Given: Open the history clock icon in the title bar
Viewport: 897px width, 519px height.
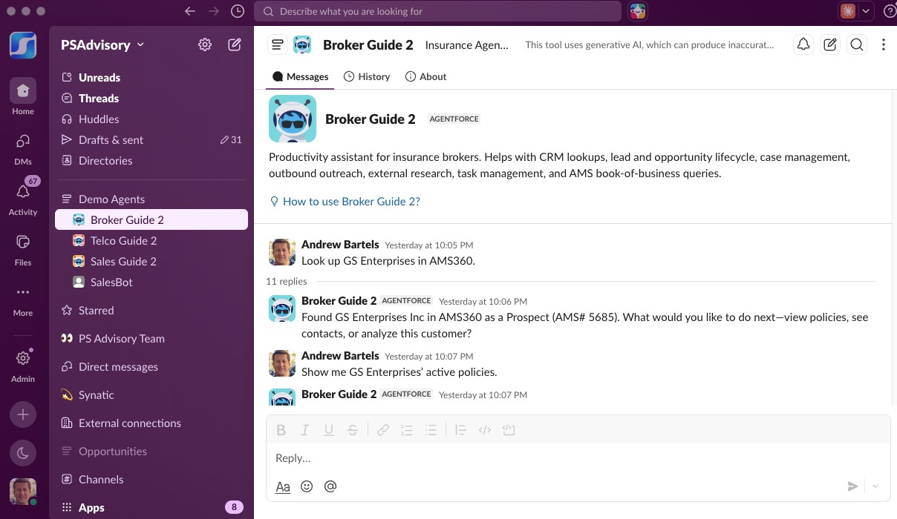Looking at the screenshot, I should 237,11.
